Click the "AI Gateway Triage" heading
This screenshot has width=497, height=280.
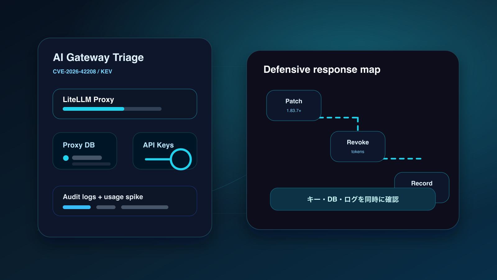(98, 58)
